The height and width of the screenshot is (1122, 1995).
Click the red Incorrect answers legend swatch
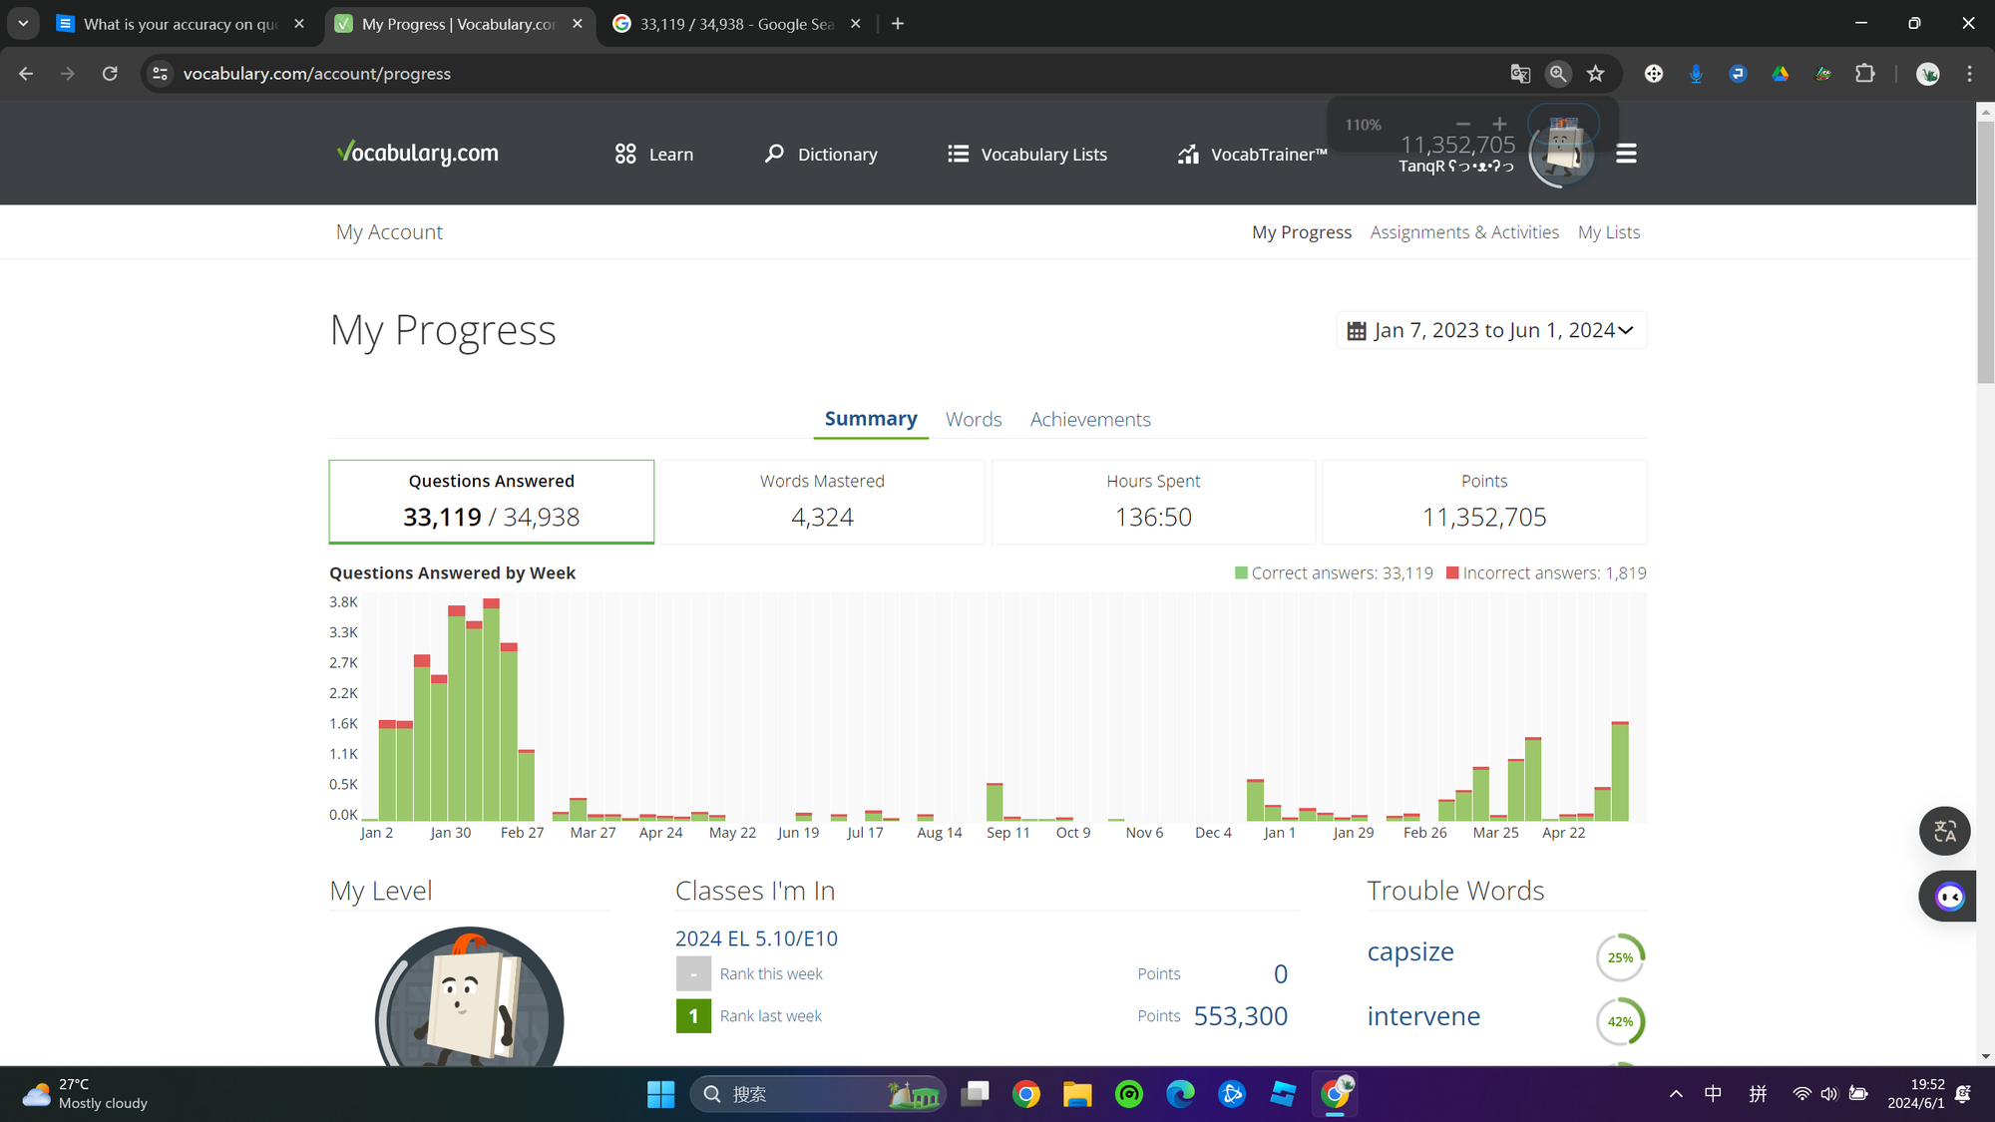click(x=1452, y=573)
